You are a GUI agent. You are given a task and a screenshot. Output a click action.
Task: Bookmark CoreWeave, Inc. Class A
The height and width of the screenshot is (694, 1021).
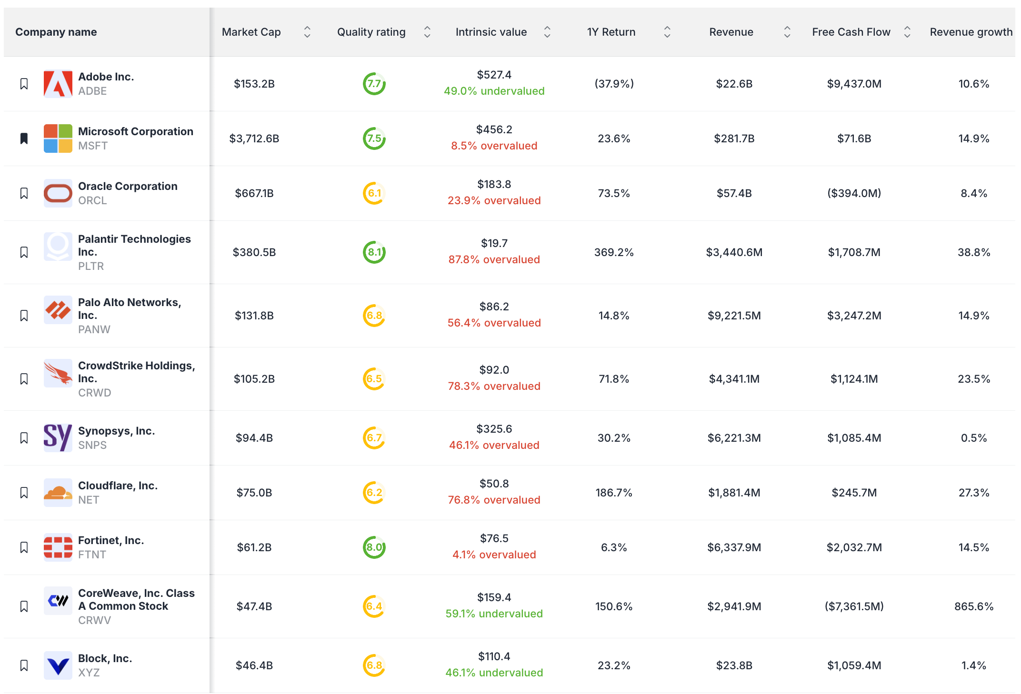[x=25, y=606]
